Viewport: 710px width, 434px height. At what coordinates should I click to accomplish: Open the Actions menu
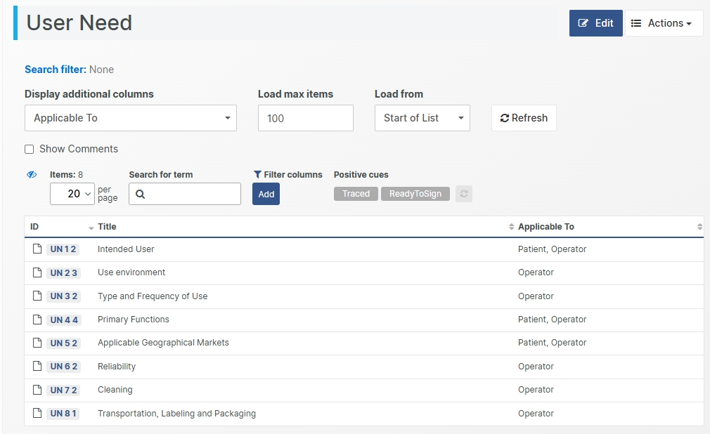click(x=664, y=23)
